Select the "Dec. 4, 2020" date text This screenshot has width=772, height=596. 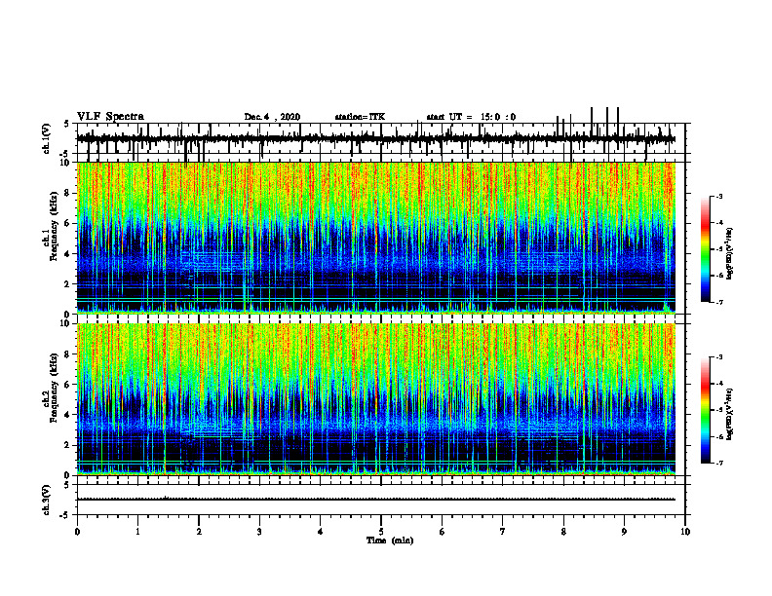click(272, 117)
